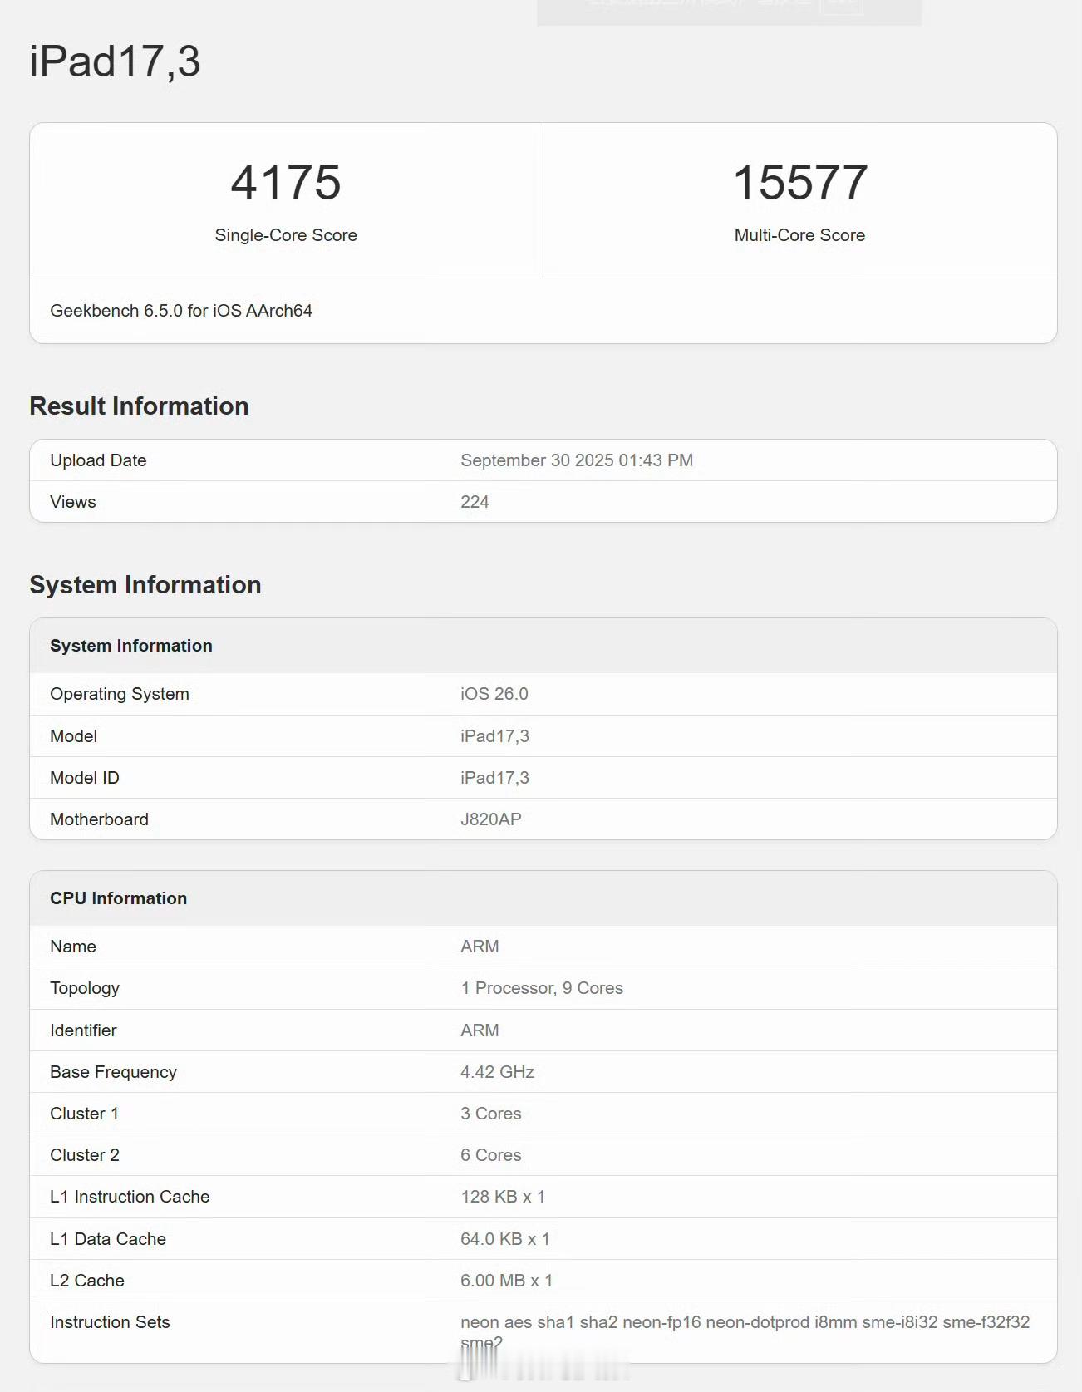Click the Name label in CPU table
This screenshot has height=1392, width=1082.
[73, 947]
